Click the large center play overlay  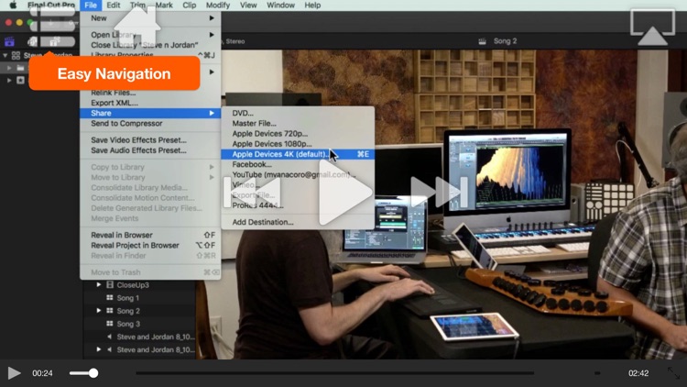coord(345,193)
